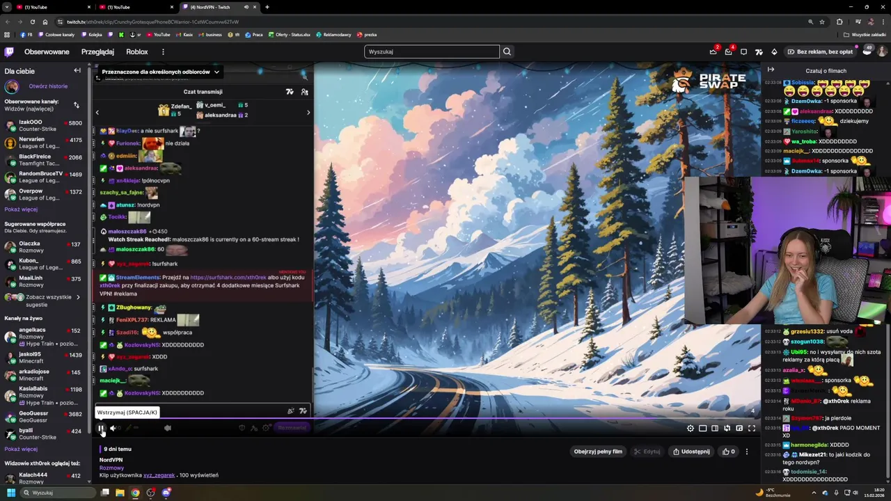
Task: Click 'Bez reklam, bez opłat' button
Action: pos(820,51)
